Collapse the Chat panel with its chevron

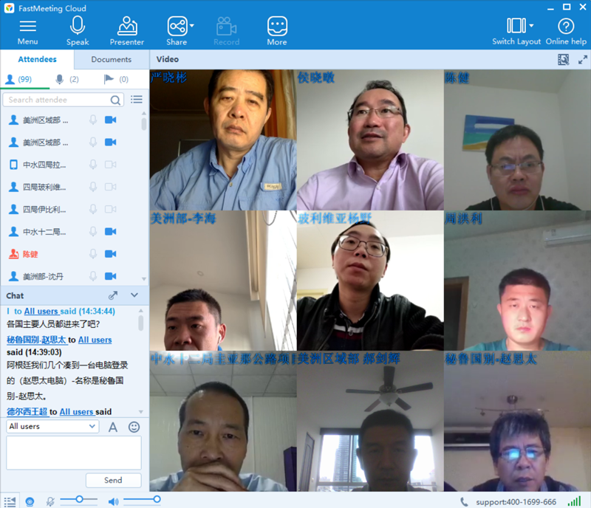[x=134, y=295]
